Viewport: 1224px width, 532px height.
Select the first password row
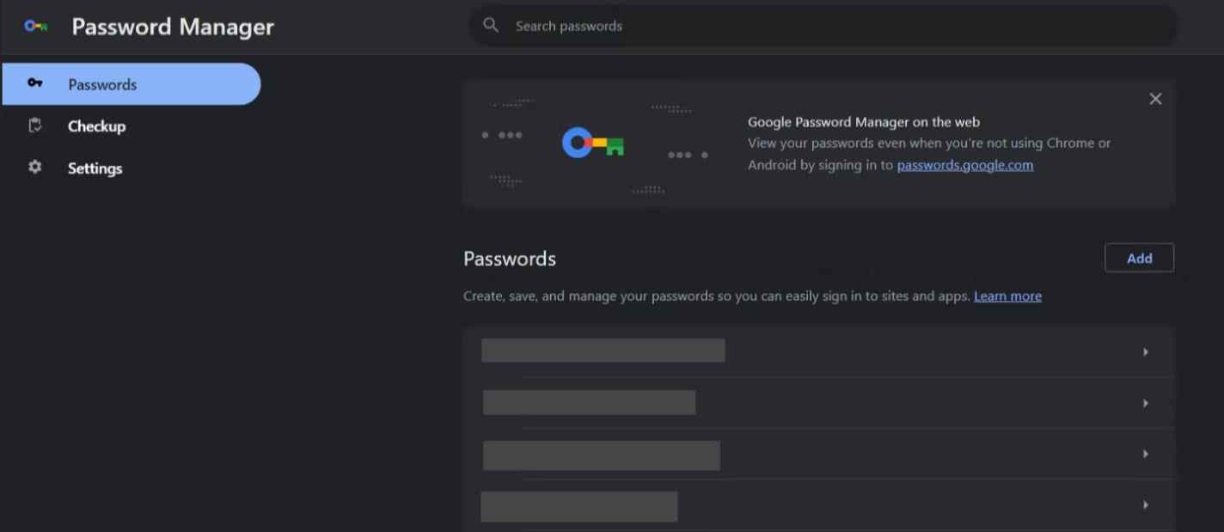pos(817,351)
